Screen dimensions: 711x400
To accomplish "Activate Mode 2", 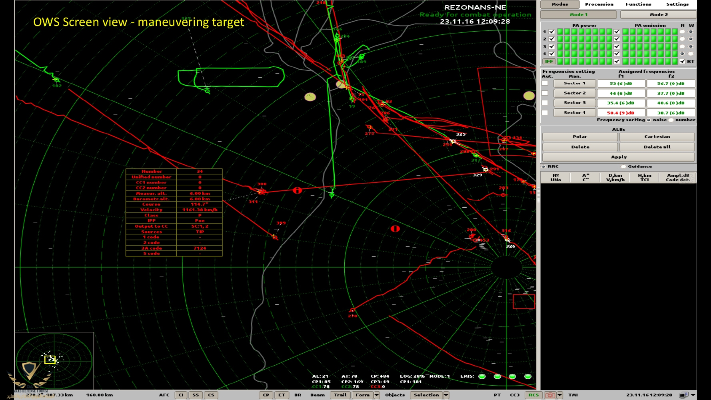I will coord(658,15).
